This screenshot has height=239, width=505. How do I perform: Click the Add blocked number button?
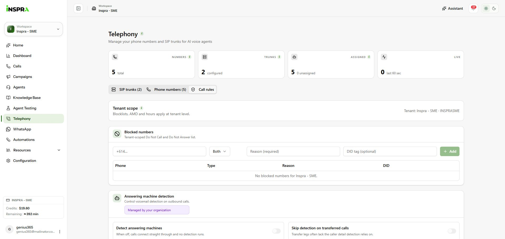click(x=450, y=151)
